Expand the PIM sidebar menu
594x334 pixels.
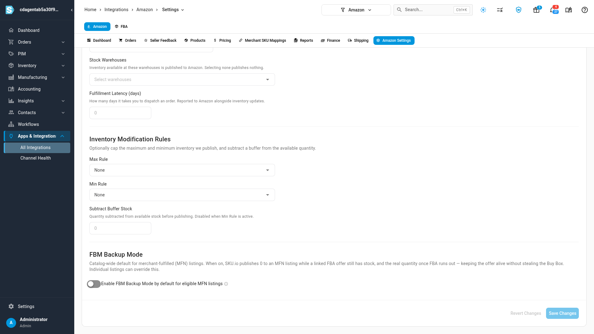click(x=37, y=54)
